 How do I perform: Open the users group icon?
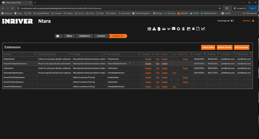[x=169, y=29]
